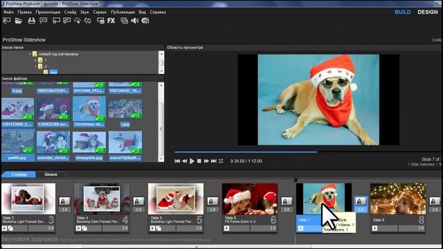Open transition icon after Slide 5
Screen dimensions: 443x249
point(213,201)
